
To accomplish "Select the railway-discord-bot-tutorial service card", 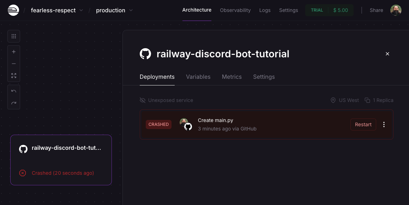I will pos(61,160).
